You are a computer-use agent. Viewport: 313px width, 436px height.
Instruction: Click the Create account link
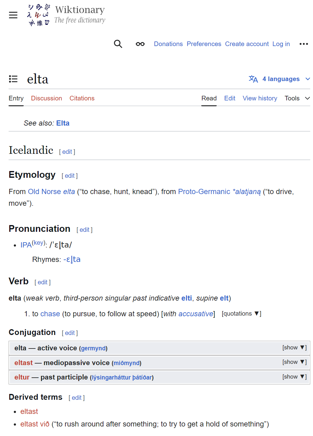247,44
